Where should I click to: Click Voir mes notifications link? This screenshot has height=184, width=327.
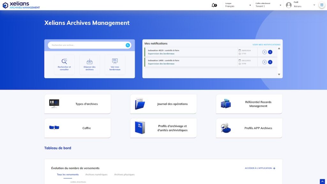pos(266,45)
